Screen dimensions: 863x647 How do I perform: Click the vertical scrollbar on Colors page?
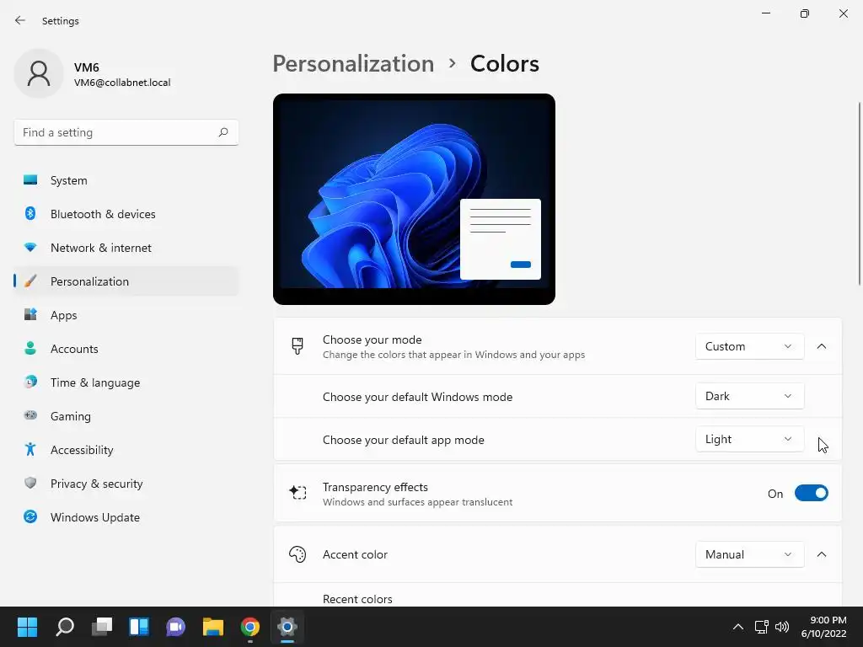pos(859,194)
